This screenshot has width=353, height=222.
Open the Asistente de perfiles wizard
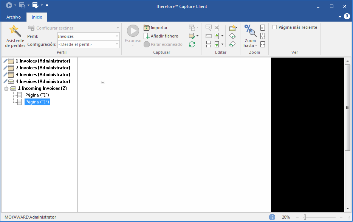pos(15,36)
